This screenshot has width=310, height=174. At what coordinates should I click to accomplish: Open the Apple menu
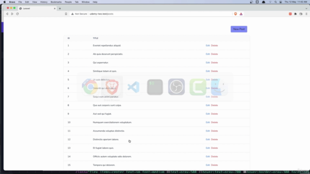[x=4, y=2]
